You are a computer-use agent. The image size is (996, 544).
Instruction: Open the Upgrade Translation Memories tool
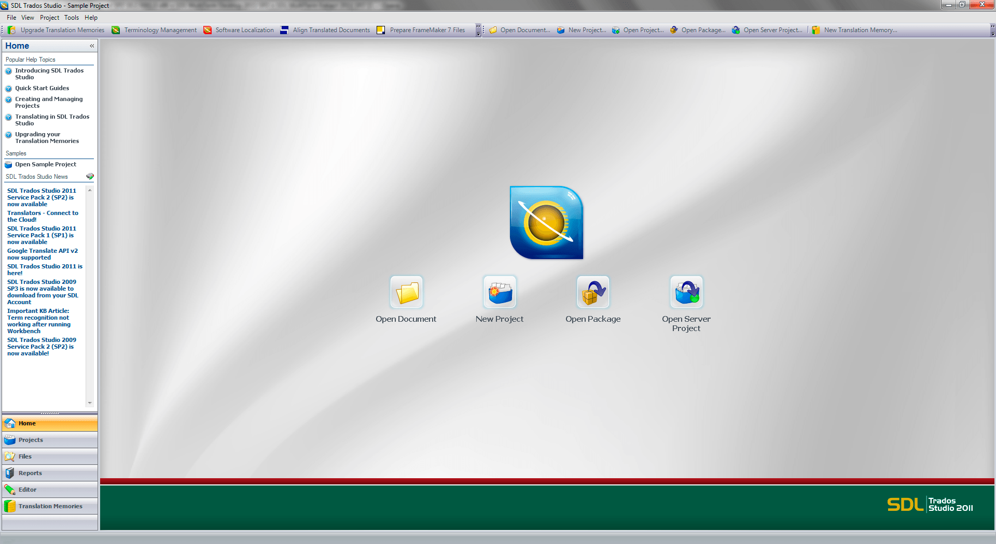tap(57, 30)
